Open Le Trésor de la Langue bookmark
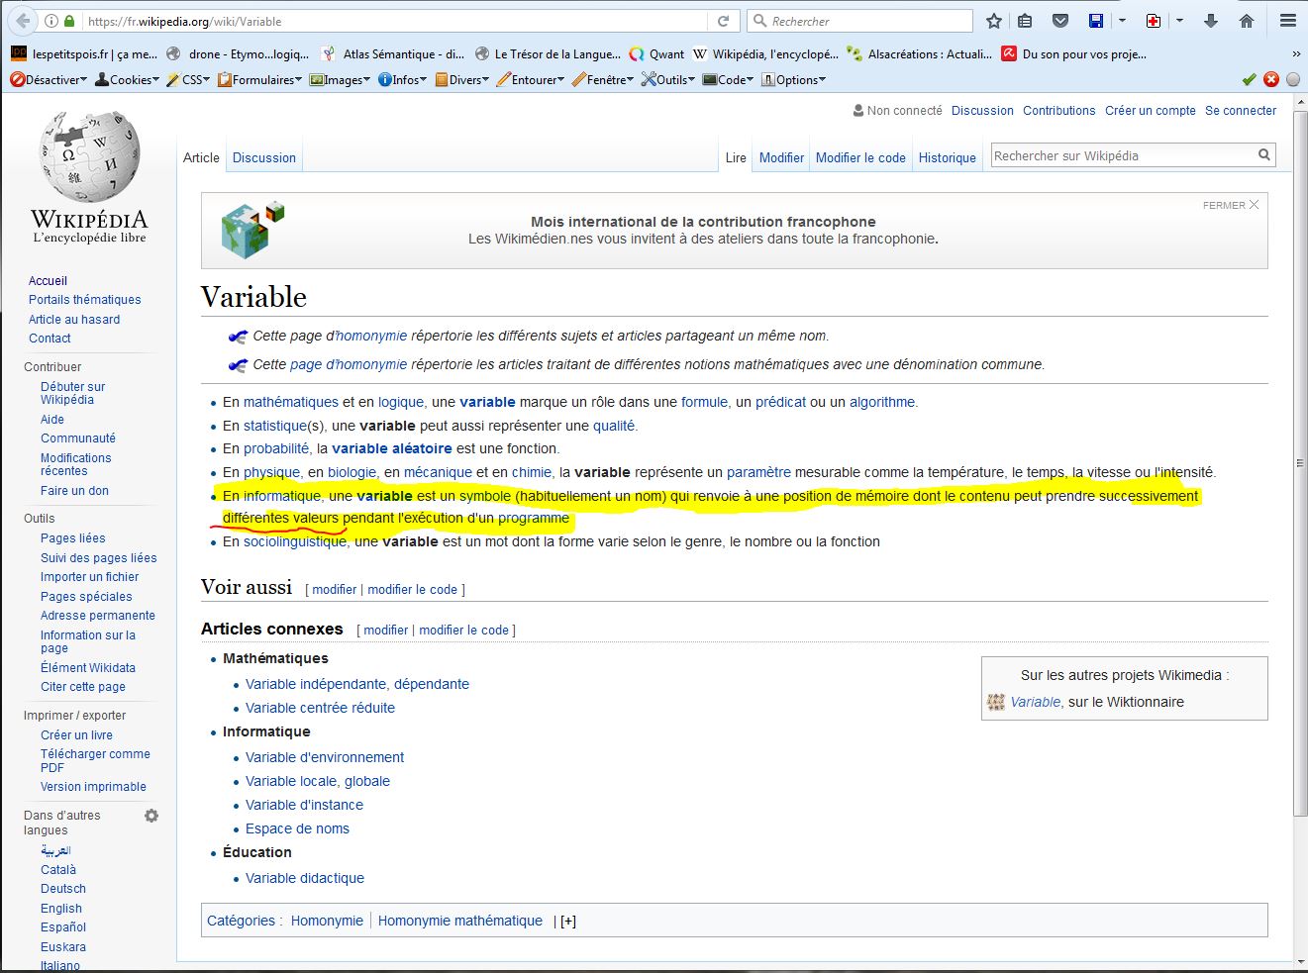The height and width of the screenshot is (973, 1308). [548, 54]
